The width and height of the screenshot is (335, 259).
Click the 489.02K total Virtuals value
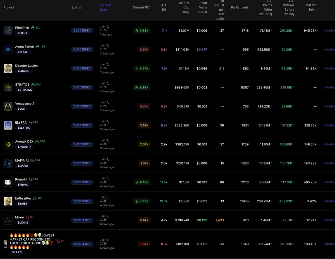(286, 201)
